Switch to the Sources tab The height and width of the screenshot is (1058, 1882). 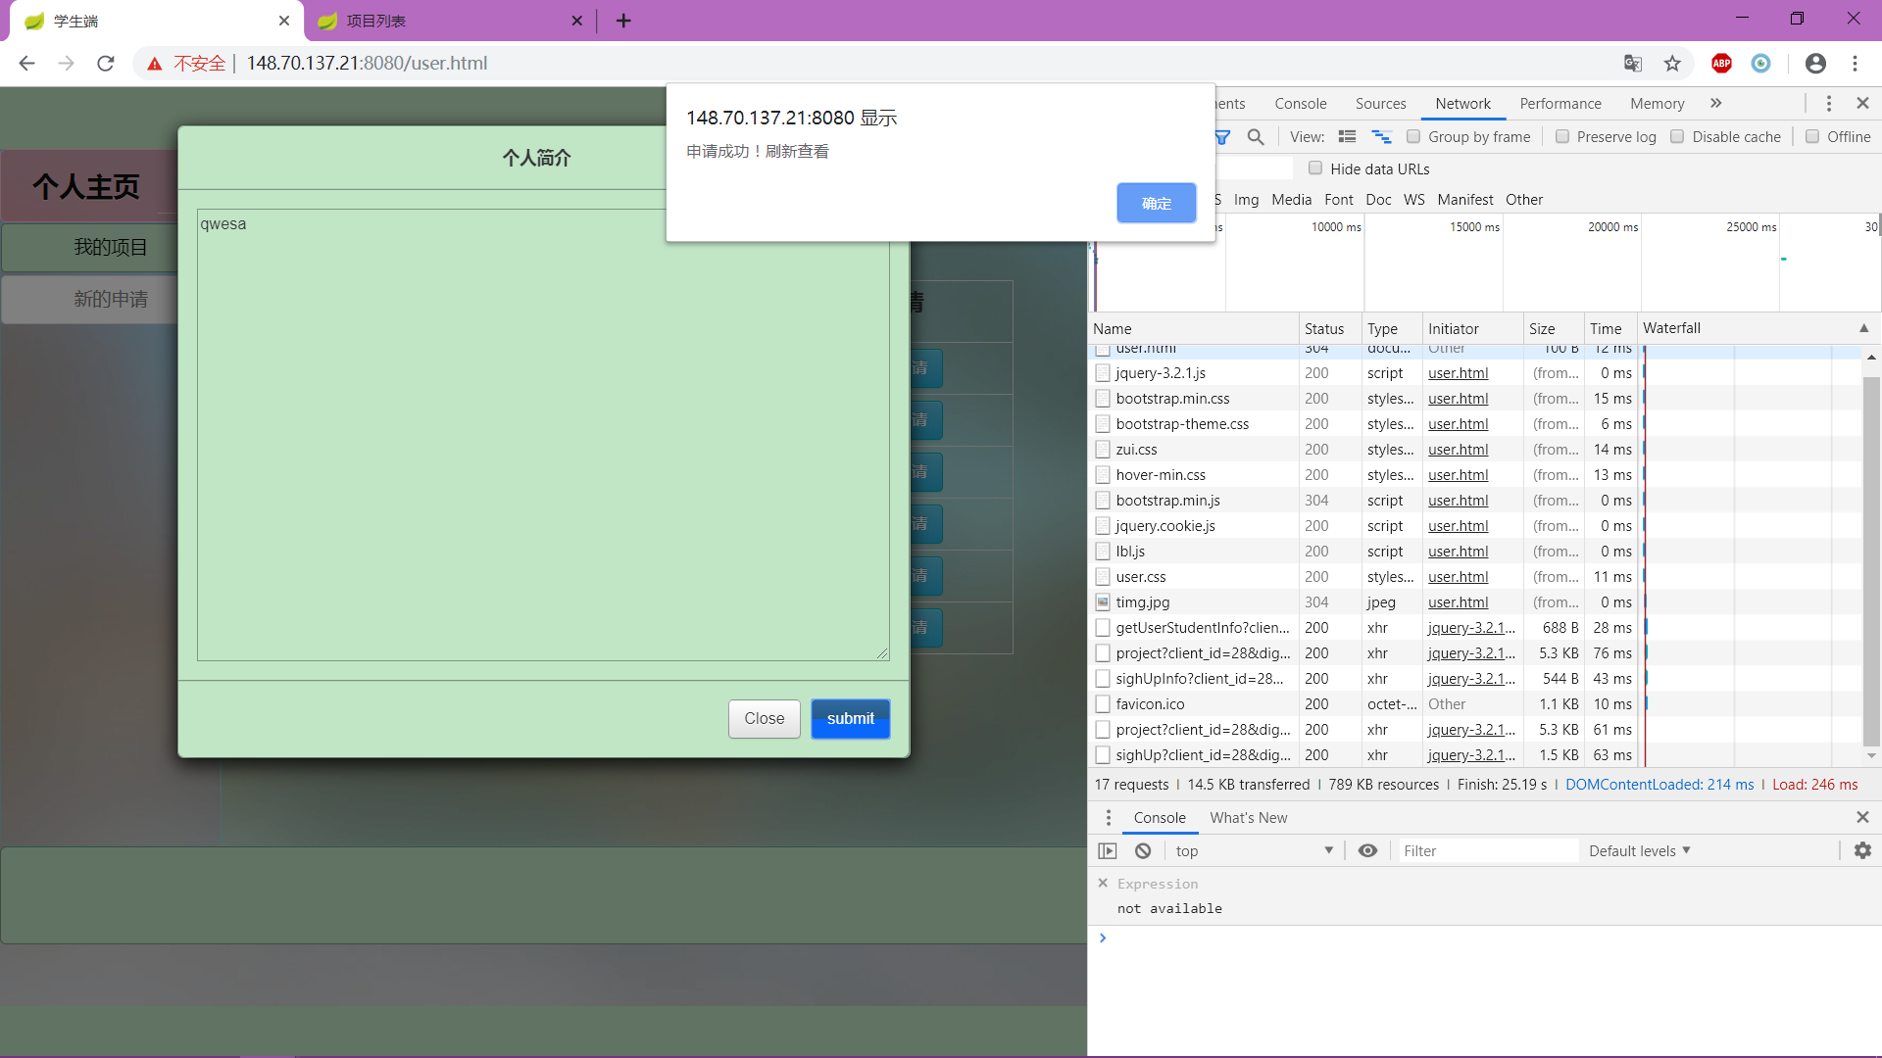(x=1380, y=103)
